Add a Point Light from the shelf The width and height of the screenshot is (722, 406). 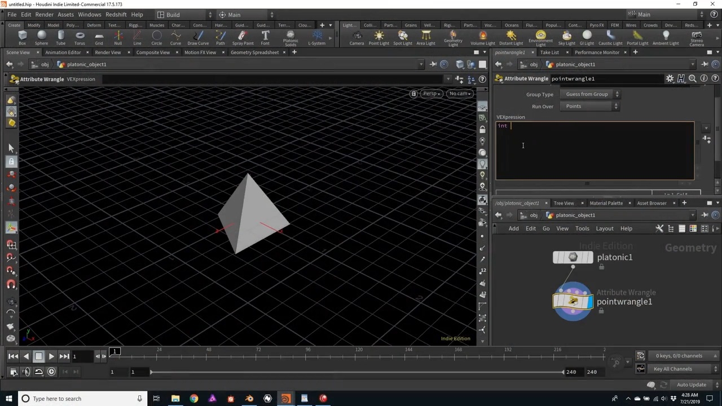(378, 38)
